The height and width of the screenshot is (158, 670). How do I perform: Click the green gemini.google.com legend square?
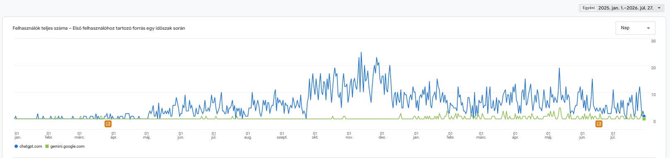(47, 146)
